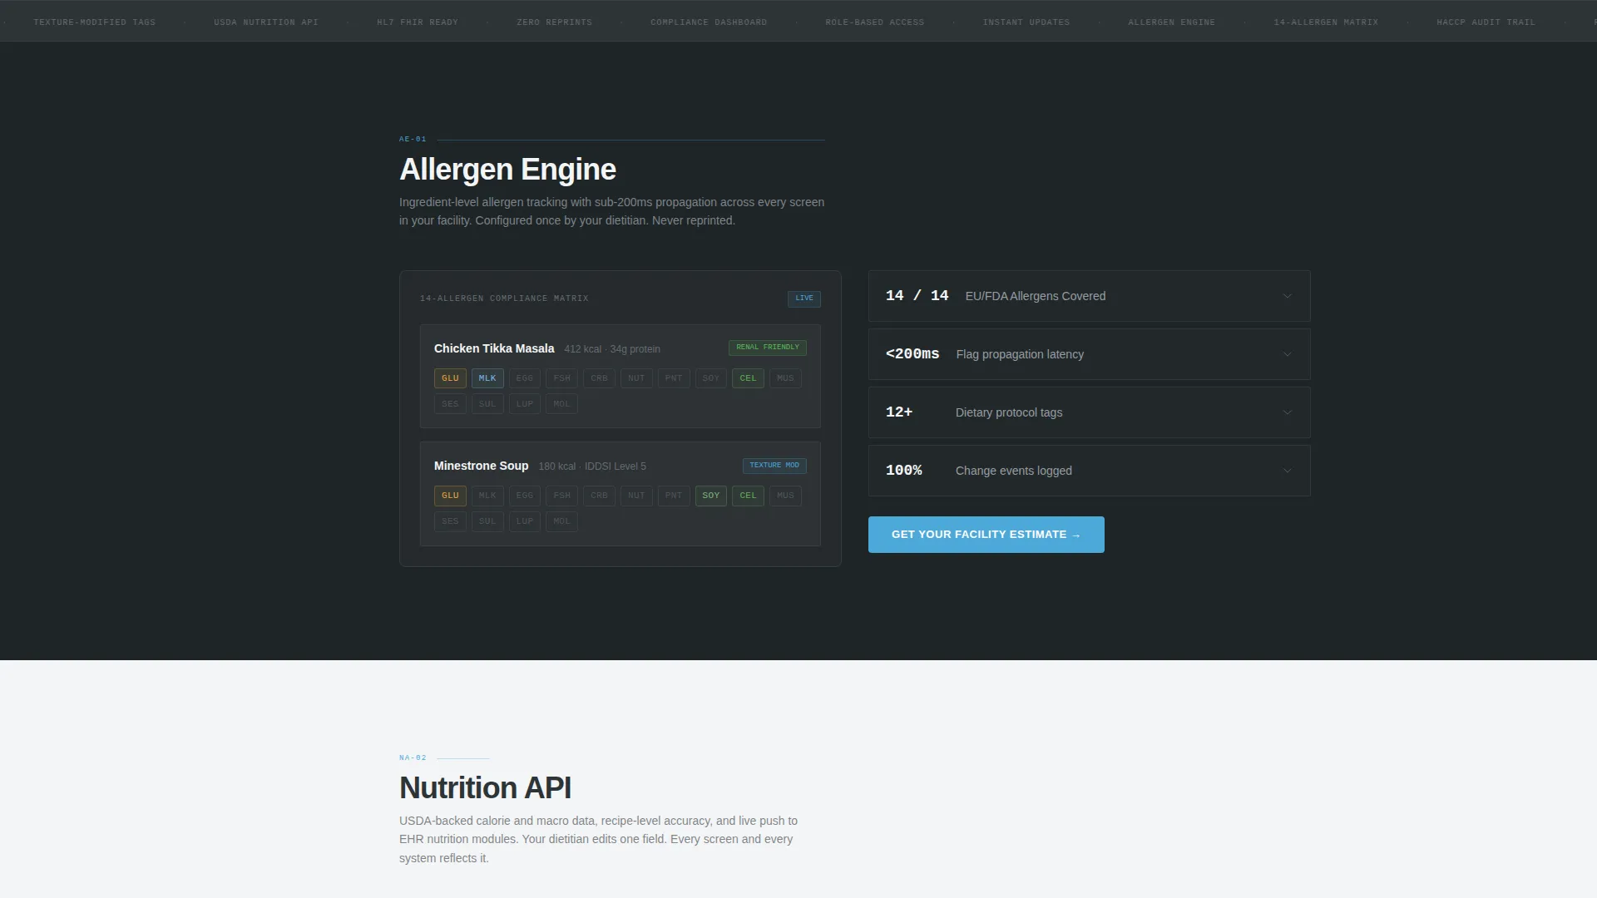Toggle the FSH chip under Minestrone Soup
Viewport: 1597px width, 898px height.
[x=562, y=496]
